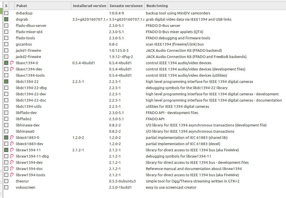Click the Debian icon for libiec61883-0
The width and height of the screenshot is (286, 198).
pyautogui.click(x=12, y=137)
